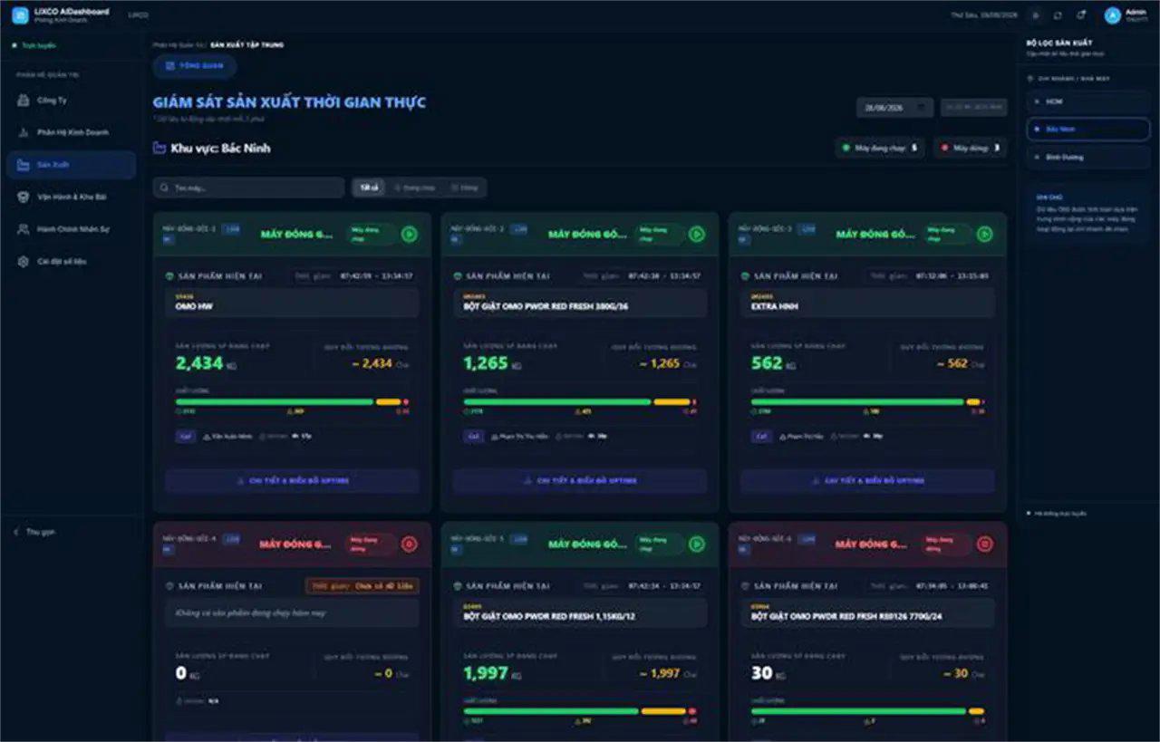Open uptime details for the 380G/36 product card

580,480
